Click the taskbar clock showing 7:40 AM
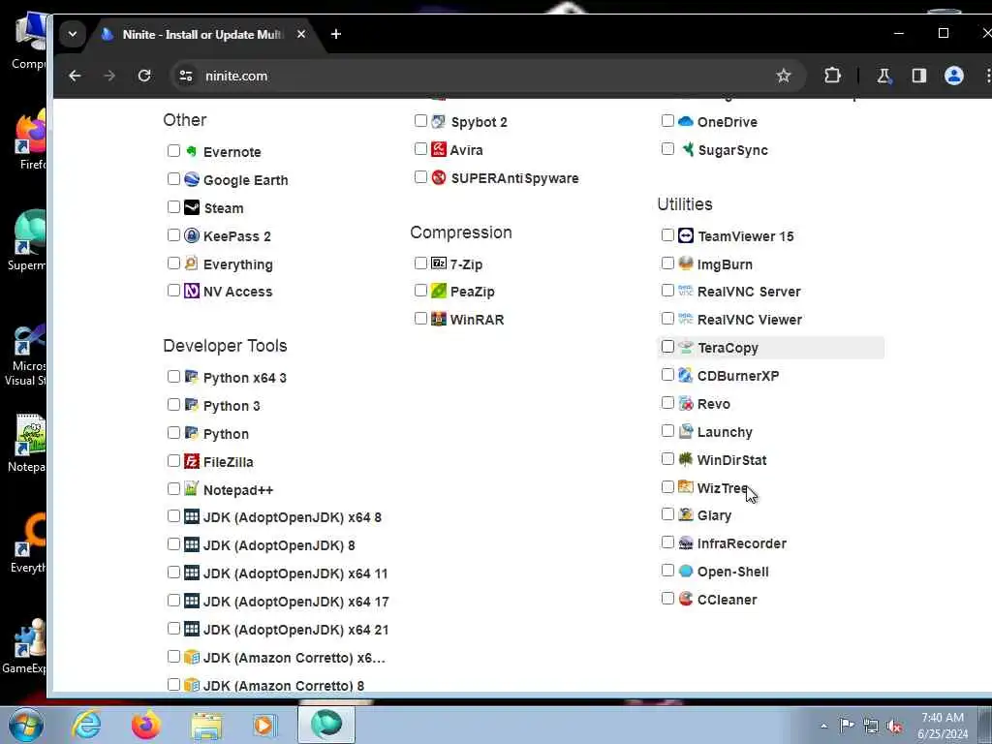992x744 pixels. (x=943, y=726)
